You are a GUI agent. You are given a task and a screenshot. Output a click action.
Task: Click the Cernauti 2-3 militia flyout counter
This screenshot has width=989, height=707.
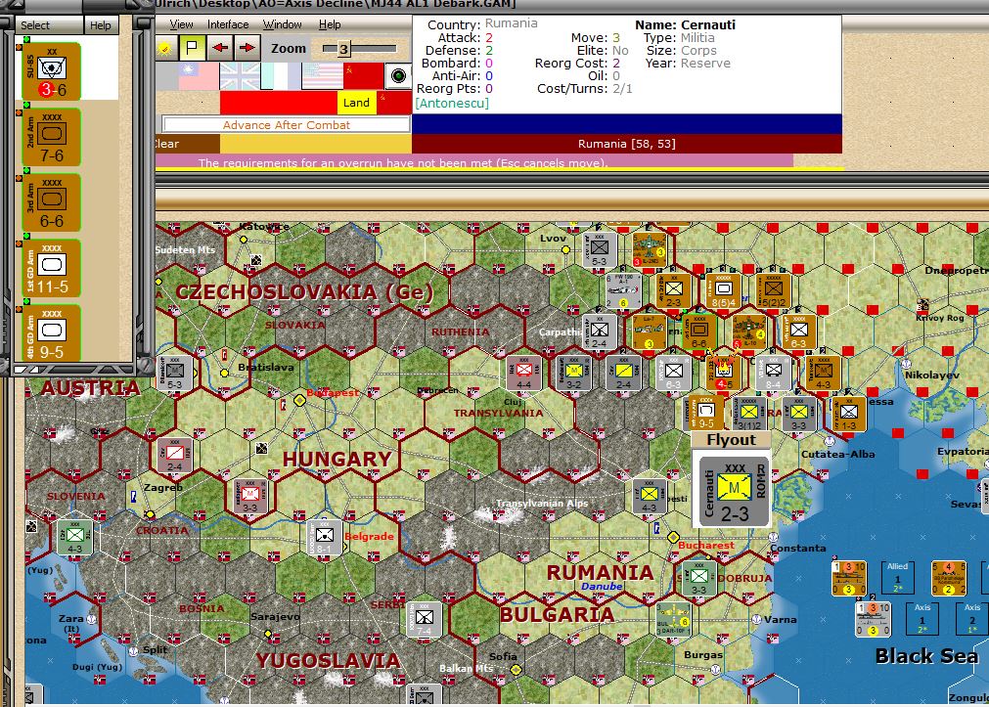[x=735, y=492]
